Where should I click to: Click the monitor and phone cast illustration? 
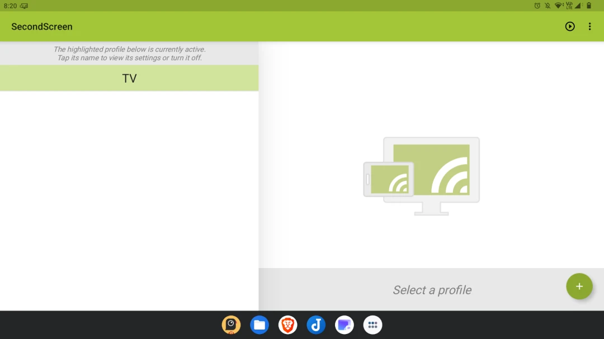click(x=422, y=176)
